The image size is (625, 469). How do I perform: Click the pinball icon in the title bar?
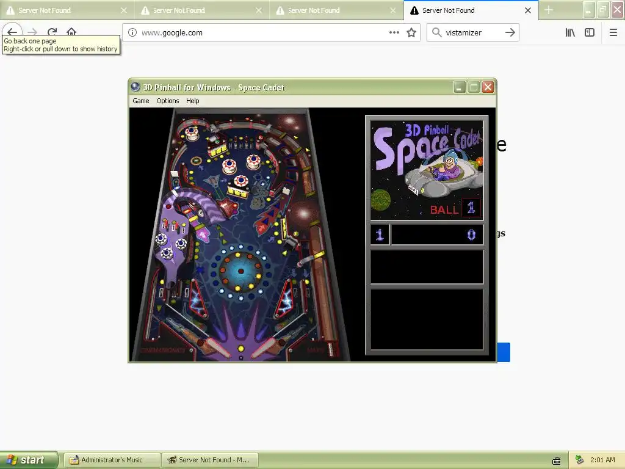135,87
